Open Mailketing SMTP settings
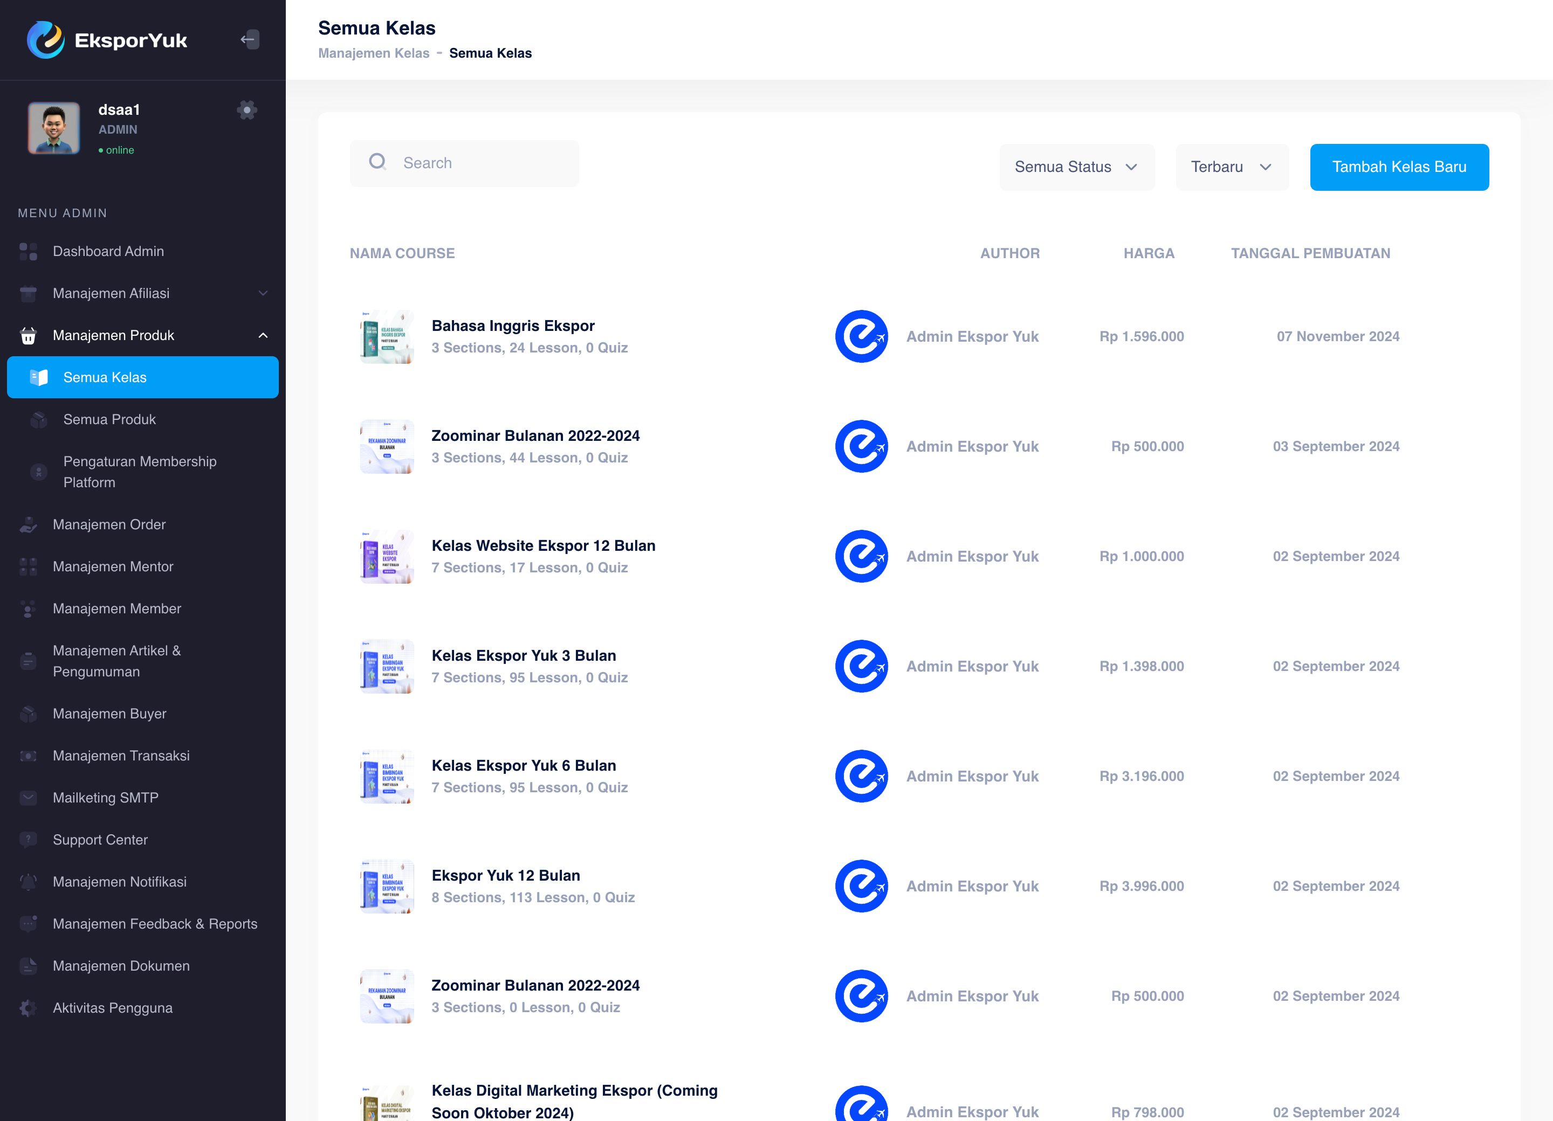This screenshot has width=1553, height=1121. point(142,798)
